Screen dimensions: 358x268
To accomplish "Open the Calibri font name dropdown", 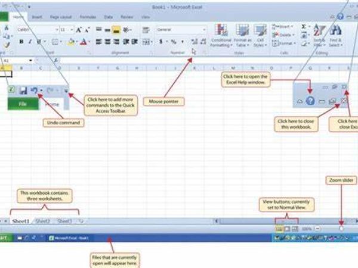I will click(57, 30).
